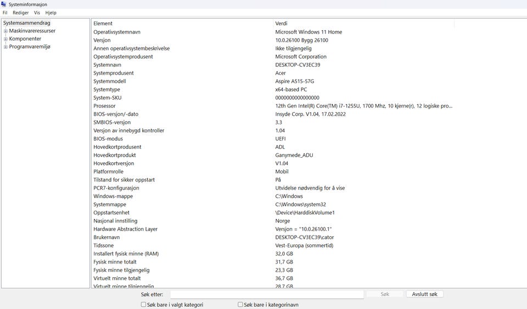The height and width of the screenshot is (309, 527).
Task: Select the Operativsystemnavn row
Action: [117, 32]
